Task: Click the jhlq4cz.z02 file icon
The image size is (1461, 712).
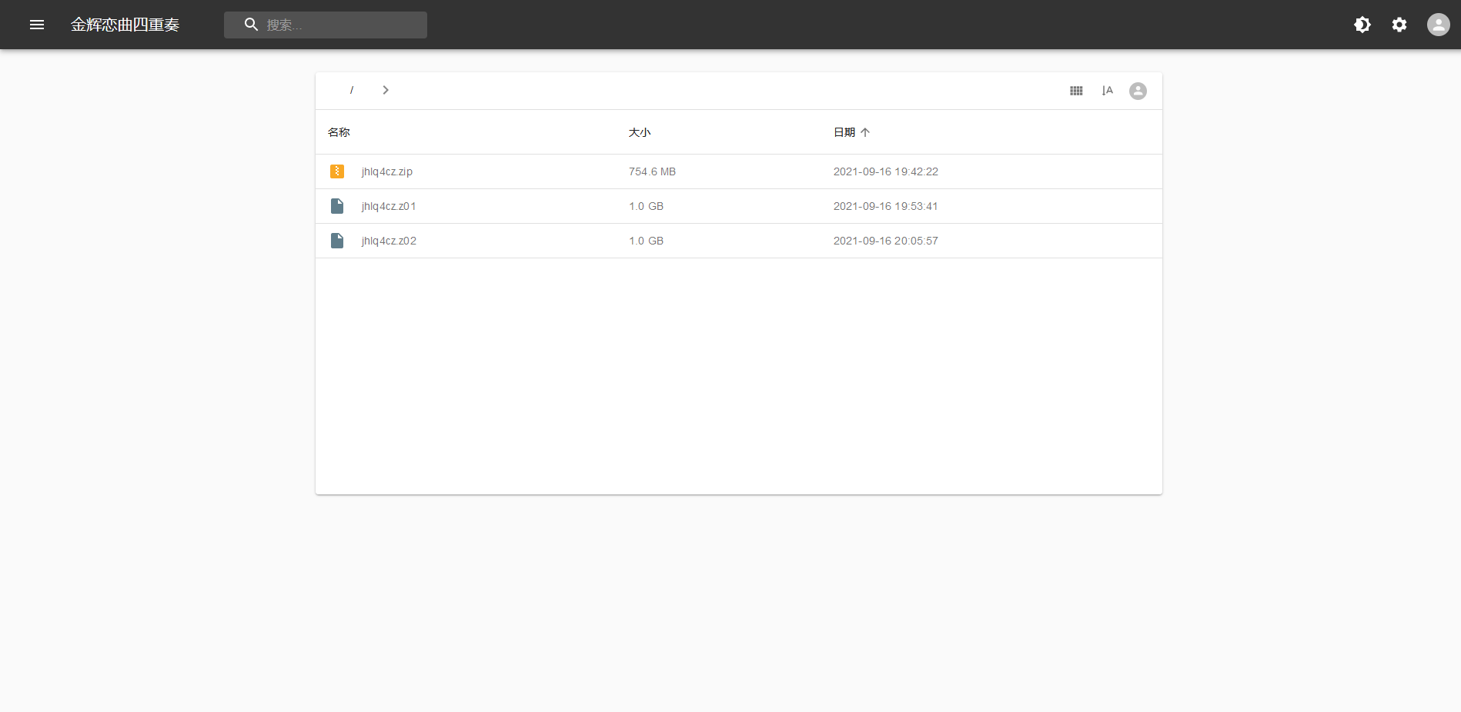Action: tap(337, 241)
